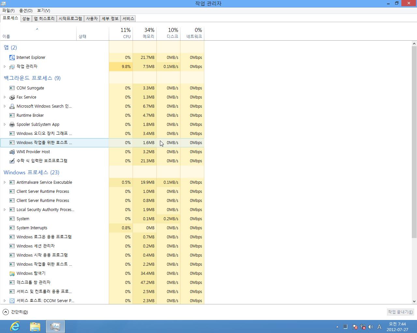Sort by the 상태 column header
The height and width of the screenshot is (333, 417).
point(93,33)
